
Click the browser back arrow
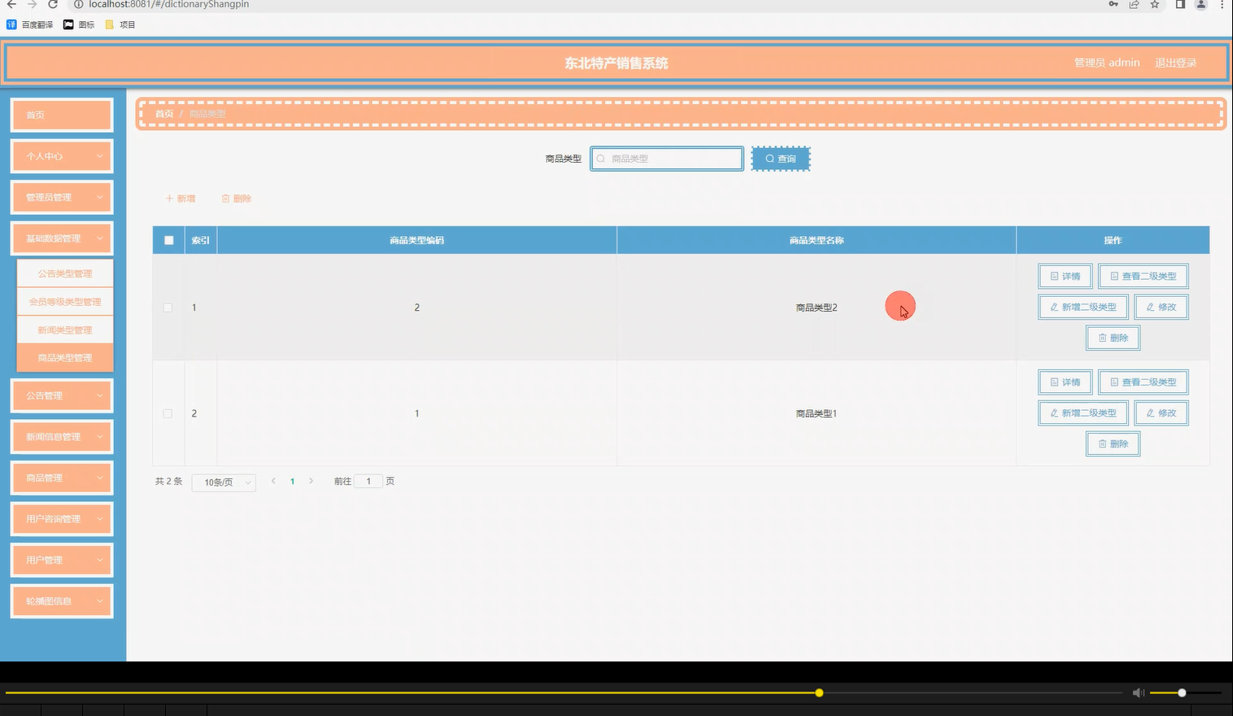(x=11, y=5)
